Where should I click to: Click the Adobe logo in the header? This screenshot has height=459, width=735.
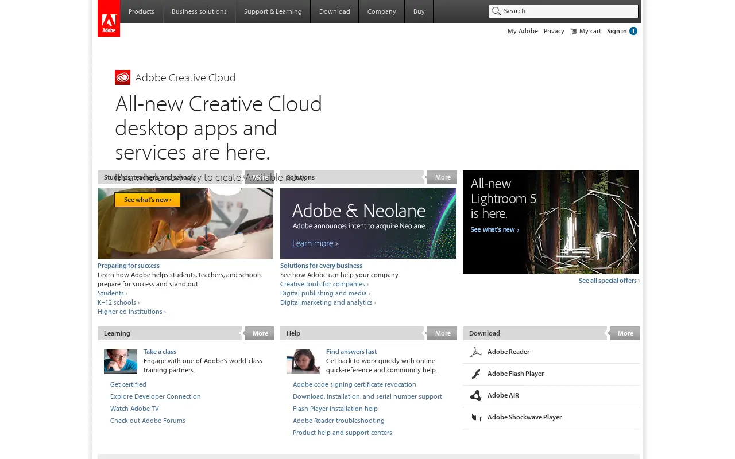109,18
